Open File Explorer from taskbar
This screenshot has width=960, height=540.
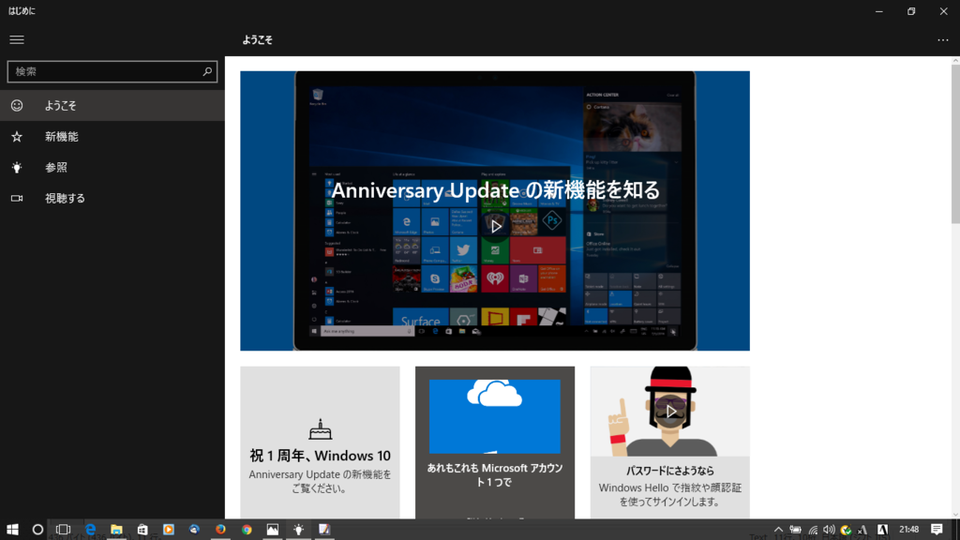(116, 530)
